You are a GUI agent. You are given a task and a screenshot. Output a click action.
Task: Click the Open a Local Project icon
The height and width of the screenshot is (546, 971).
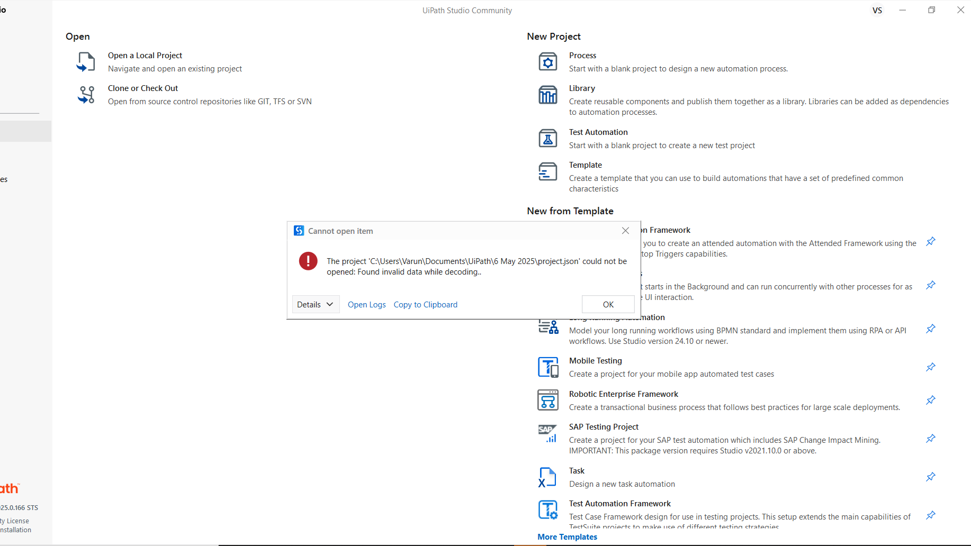tap(86, 62)
